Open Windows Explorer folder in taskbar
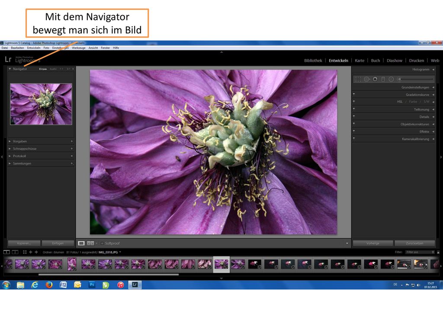443x332 pixels. (x=20, y=285)
